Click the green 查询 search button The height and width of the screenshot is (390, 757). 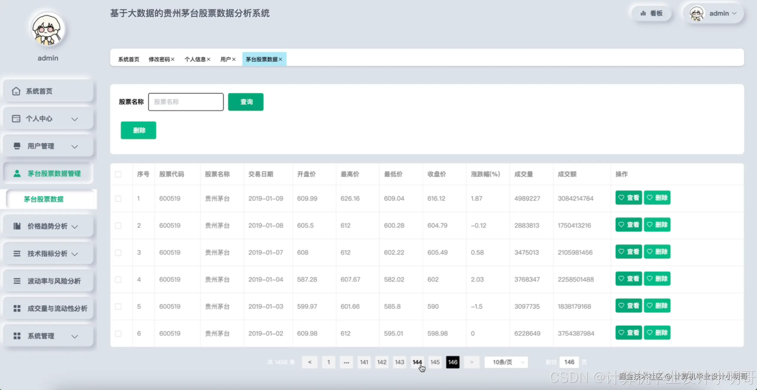246,102
